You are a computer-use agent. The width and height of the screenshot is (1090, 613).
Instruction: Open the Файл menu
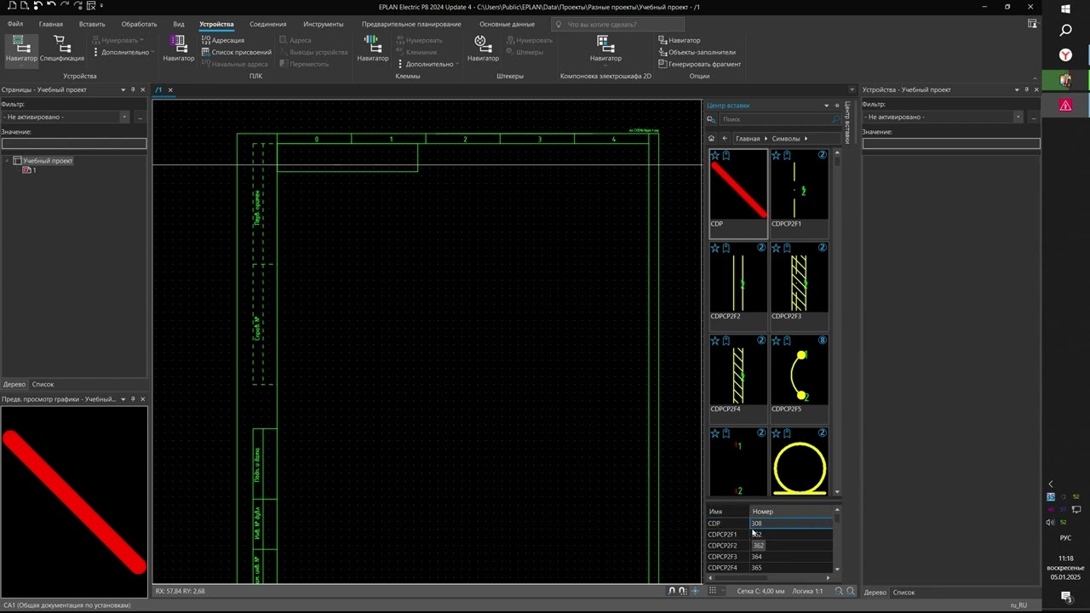[15, 24]
